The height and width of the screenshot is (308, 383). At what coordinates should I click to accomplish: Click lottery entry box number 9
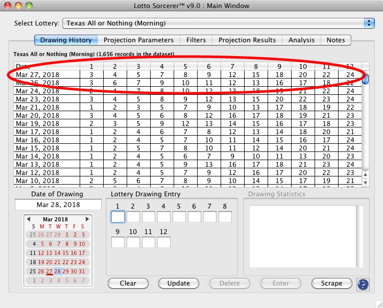[x=118, y=242]
